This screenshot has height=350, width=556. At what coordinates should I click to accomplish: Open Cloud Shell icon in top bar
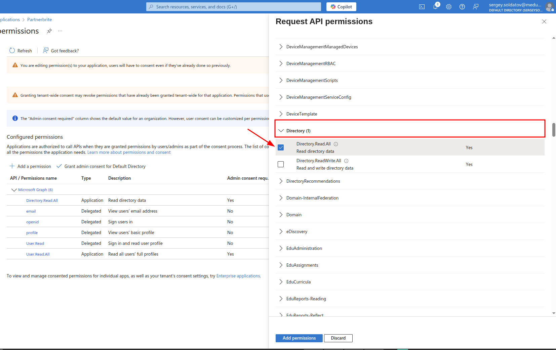422,7
